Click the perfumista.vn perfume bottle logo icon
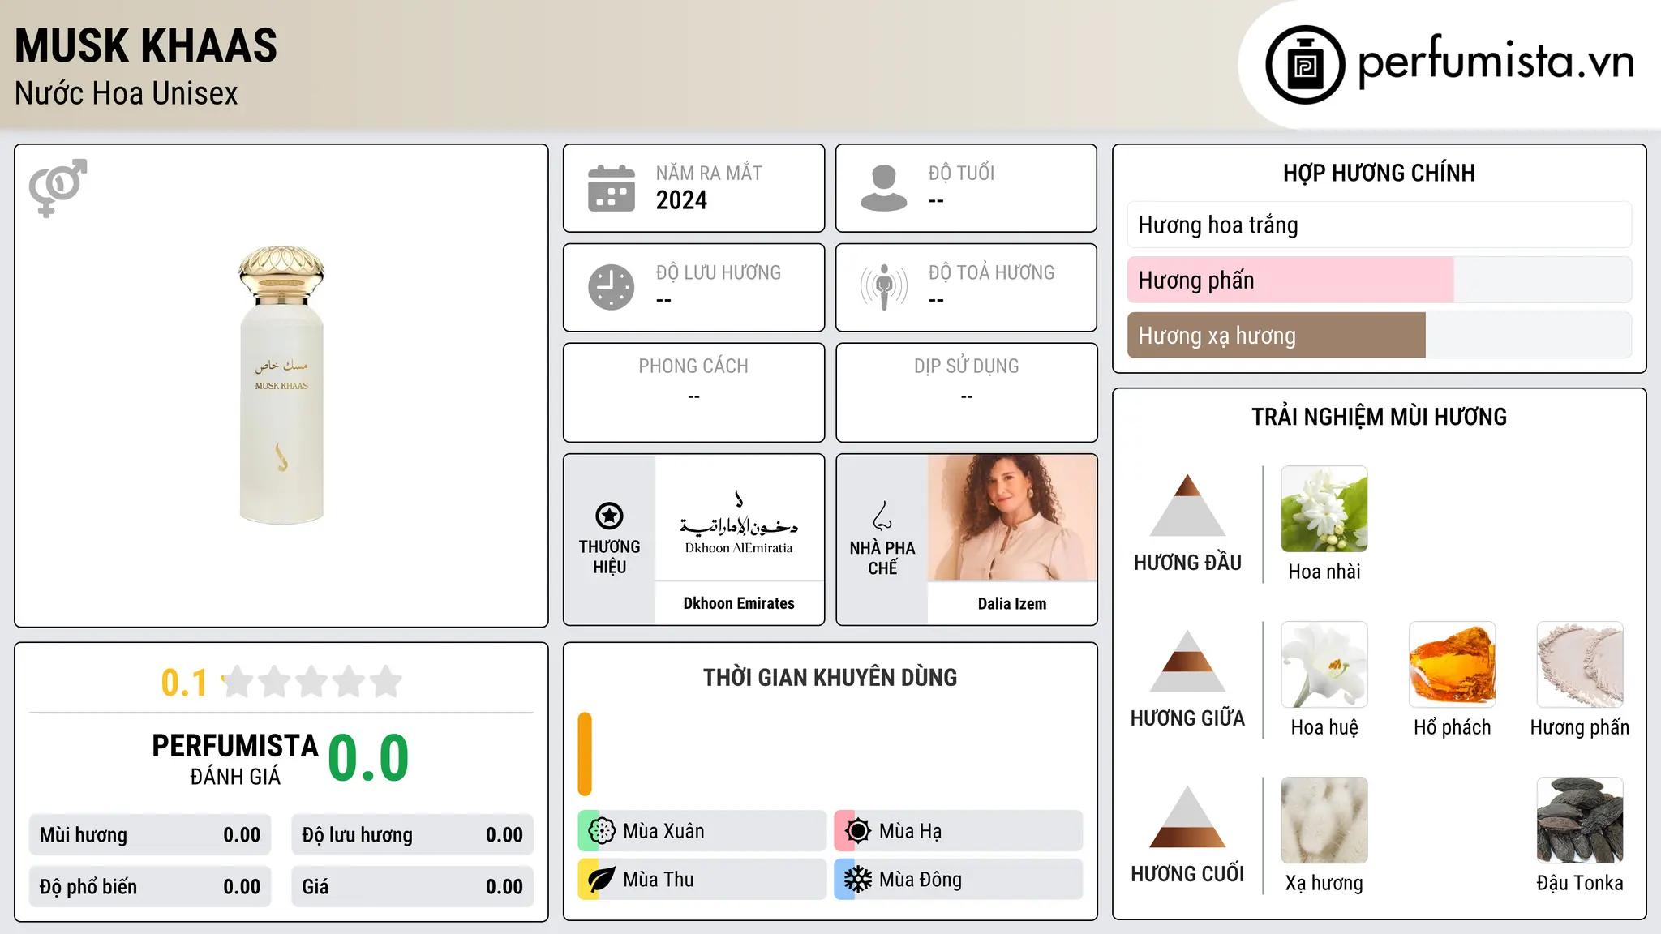The height and width of the screenshot is (934, 1661). [x=1305, y=65]
